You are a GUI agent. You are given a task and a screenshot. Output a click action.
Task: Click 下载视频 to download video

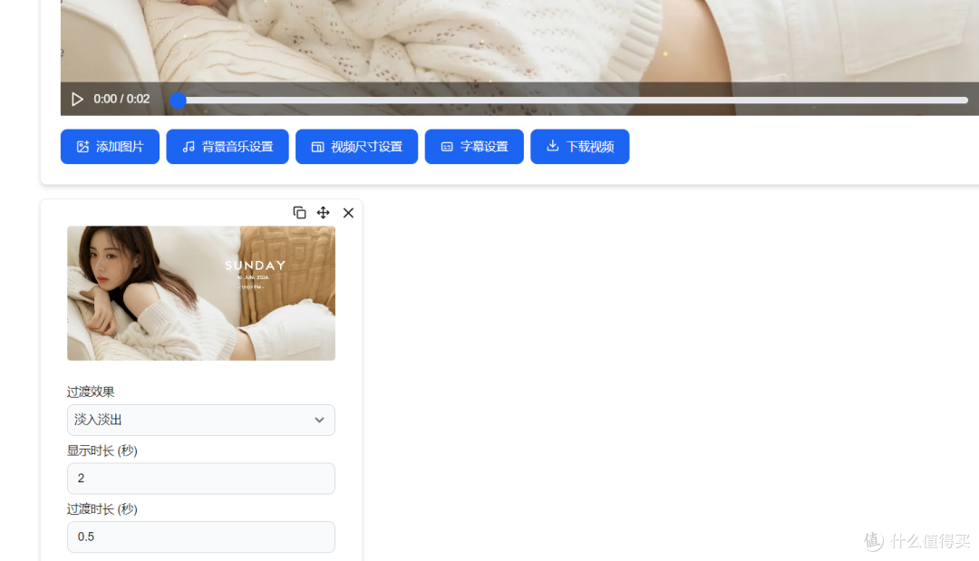click(579, 147)
